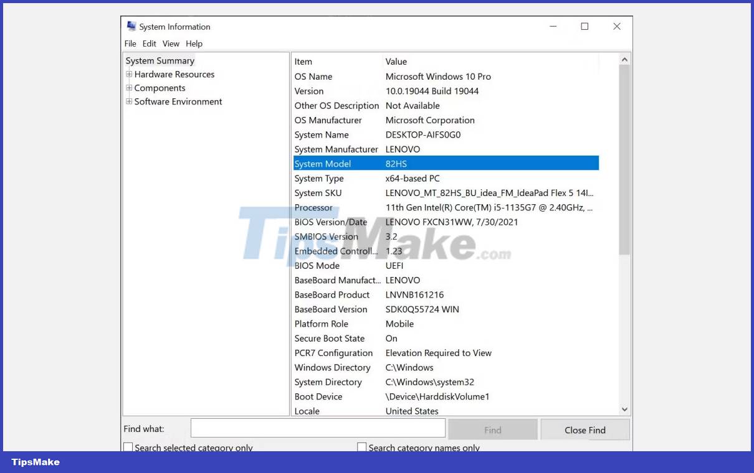Click the scrollbar down arrow

624,409
